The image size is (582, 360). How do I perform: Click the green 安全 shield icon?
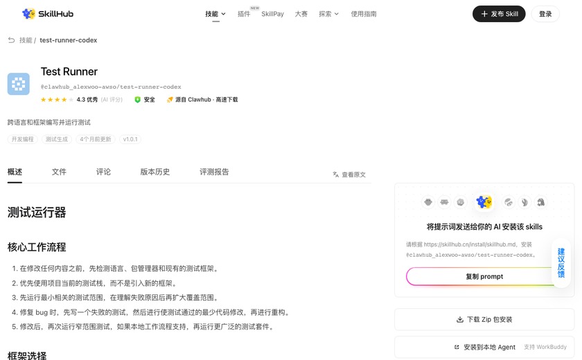pos(137,100)
